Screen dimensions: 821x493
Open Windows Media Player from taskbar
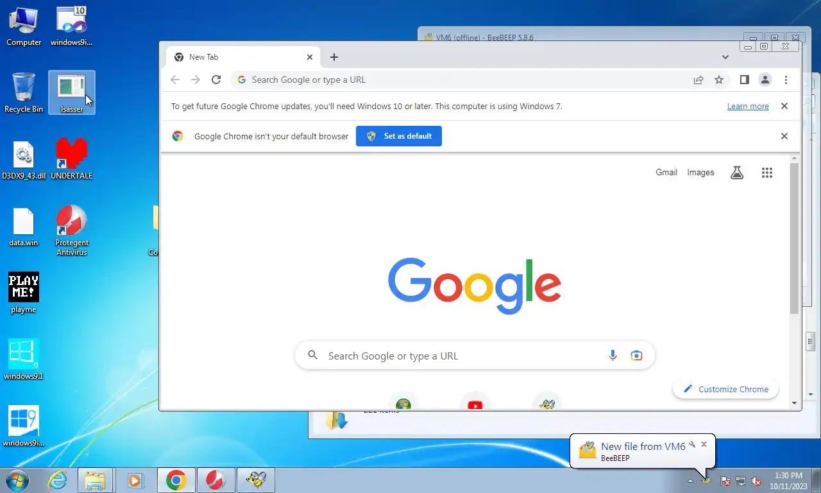coord(135,480)
